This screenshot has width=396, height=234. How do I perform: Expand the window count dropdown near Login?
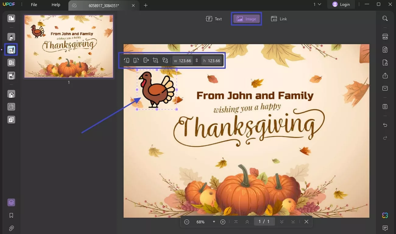[317, 4]
